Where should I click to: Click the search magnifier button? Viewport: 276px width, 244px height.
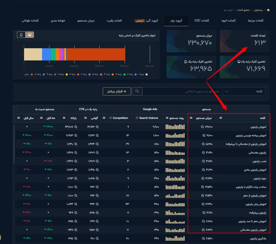point(137,91)
